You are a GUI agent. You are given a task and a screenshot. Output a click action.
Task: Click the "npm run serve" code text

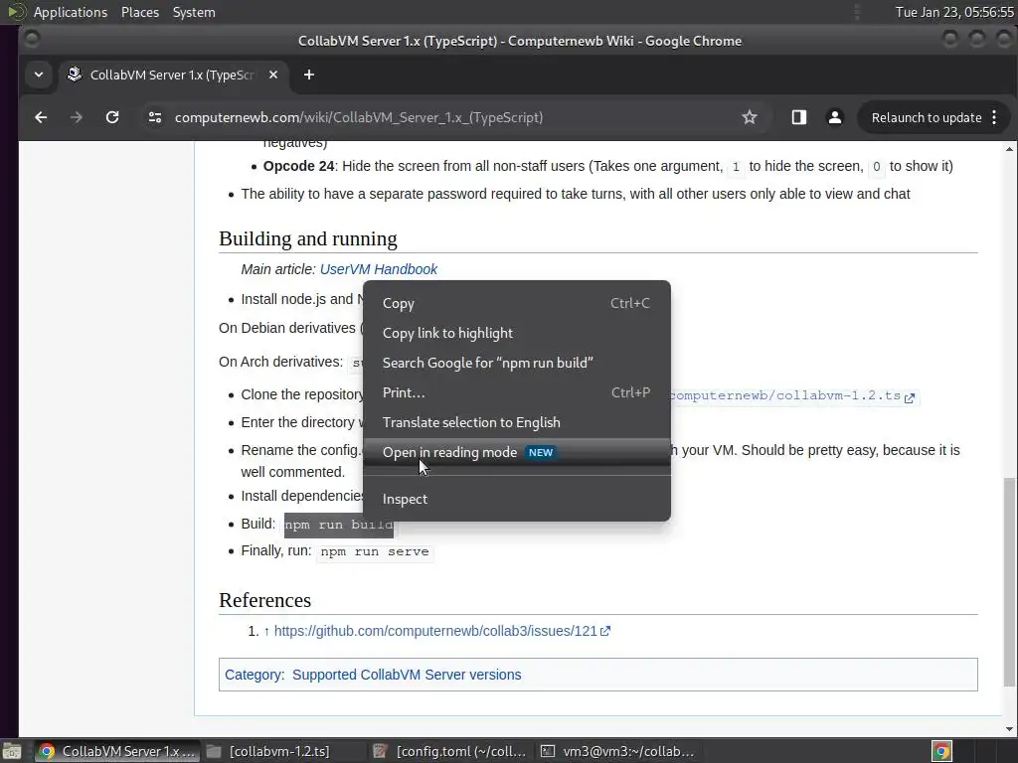(x=375, y=551)
